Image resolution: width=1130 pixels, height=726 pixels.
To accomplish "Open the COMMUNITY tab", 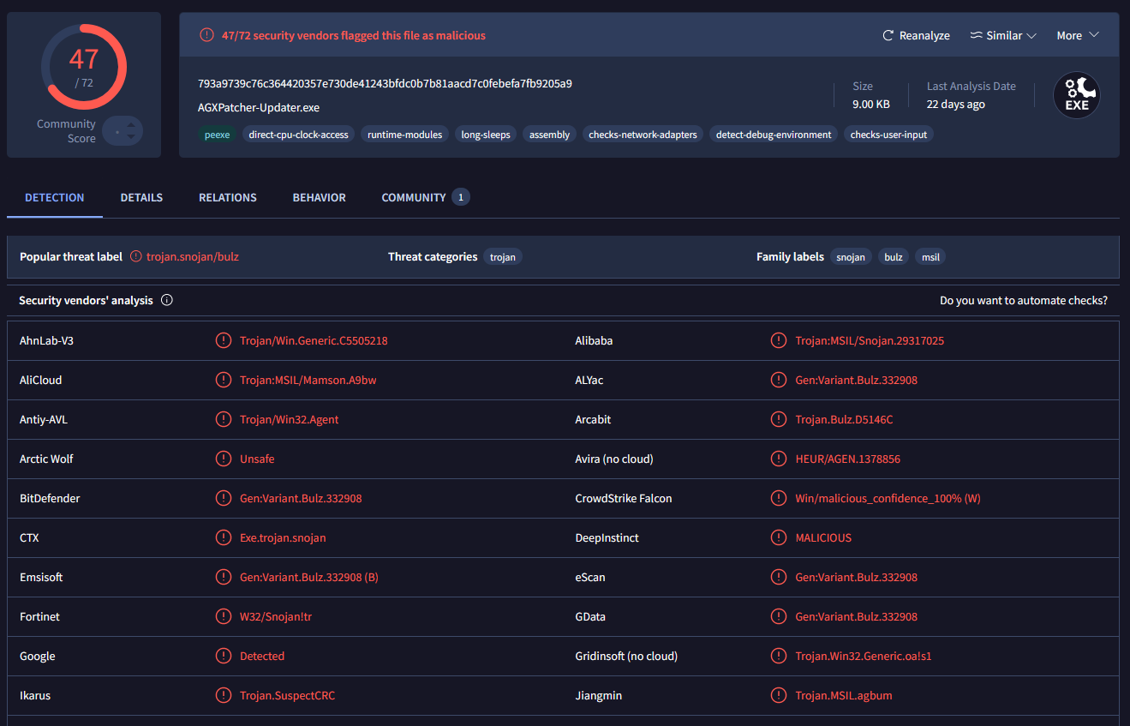I will 426,198.
